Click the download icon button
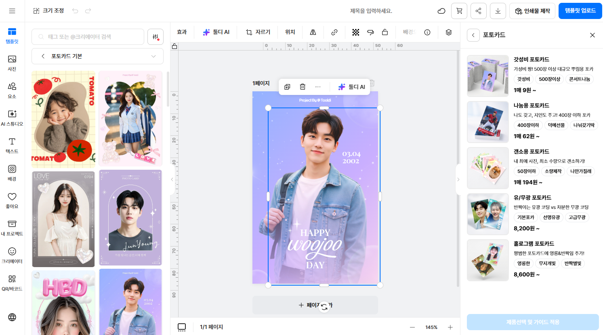 click(x=498, y=11)
